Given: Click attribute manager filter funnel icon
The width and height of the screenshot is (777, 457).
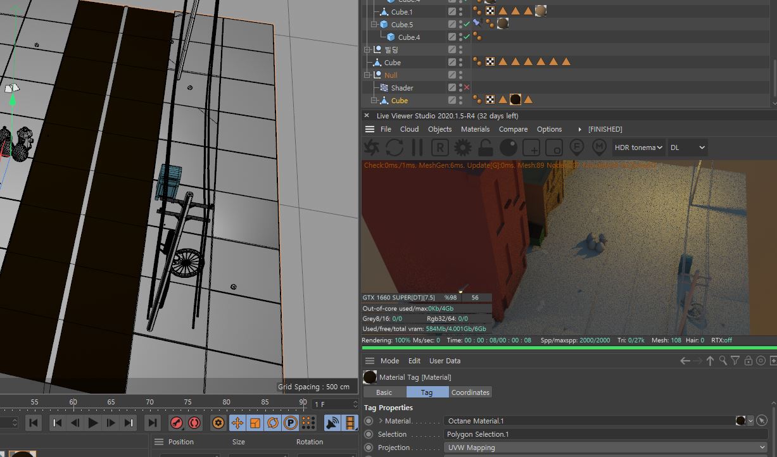Looking at the screenshot, I should point(735,361).
